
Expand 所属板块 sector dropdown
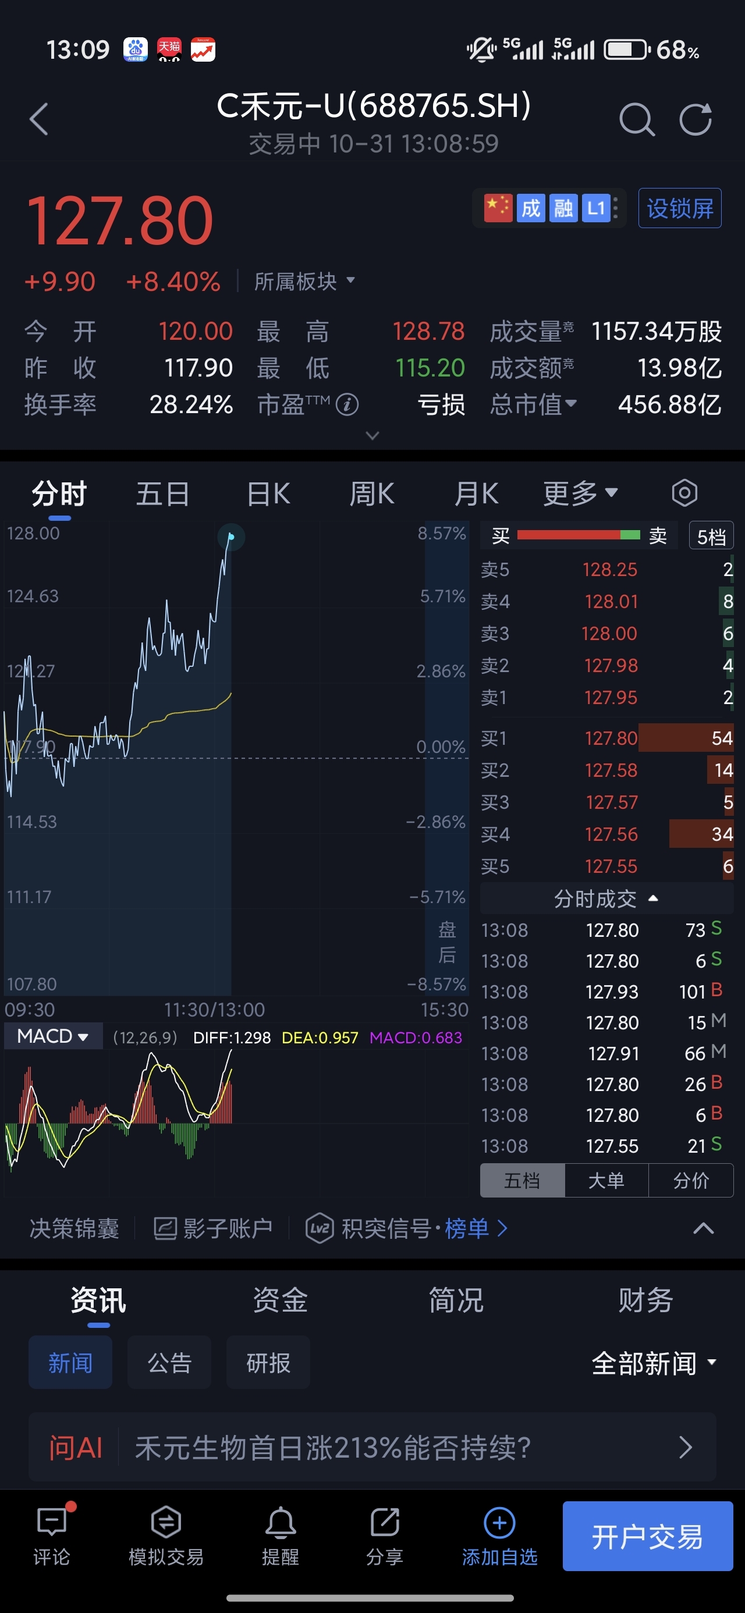point(304,282)
